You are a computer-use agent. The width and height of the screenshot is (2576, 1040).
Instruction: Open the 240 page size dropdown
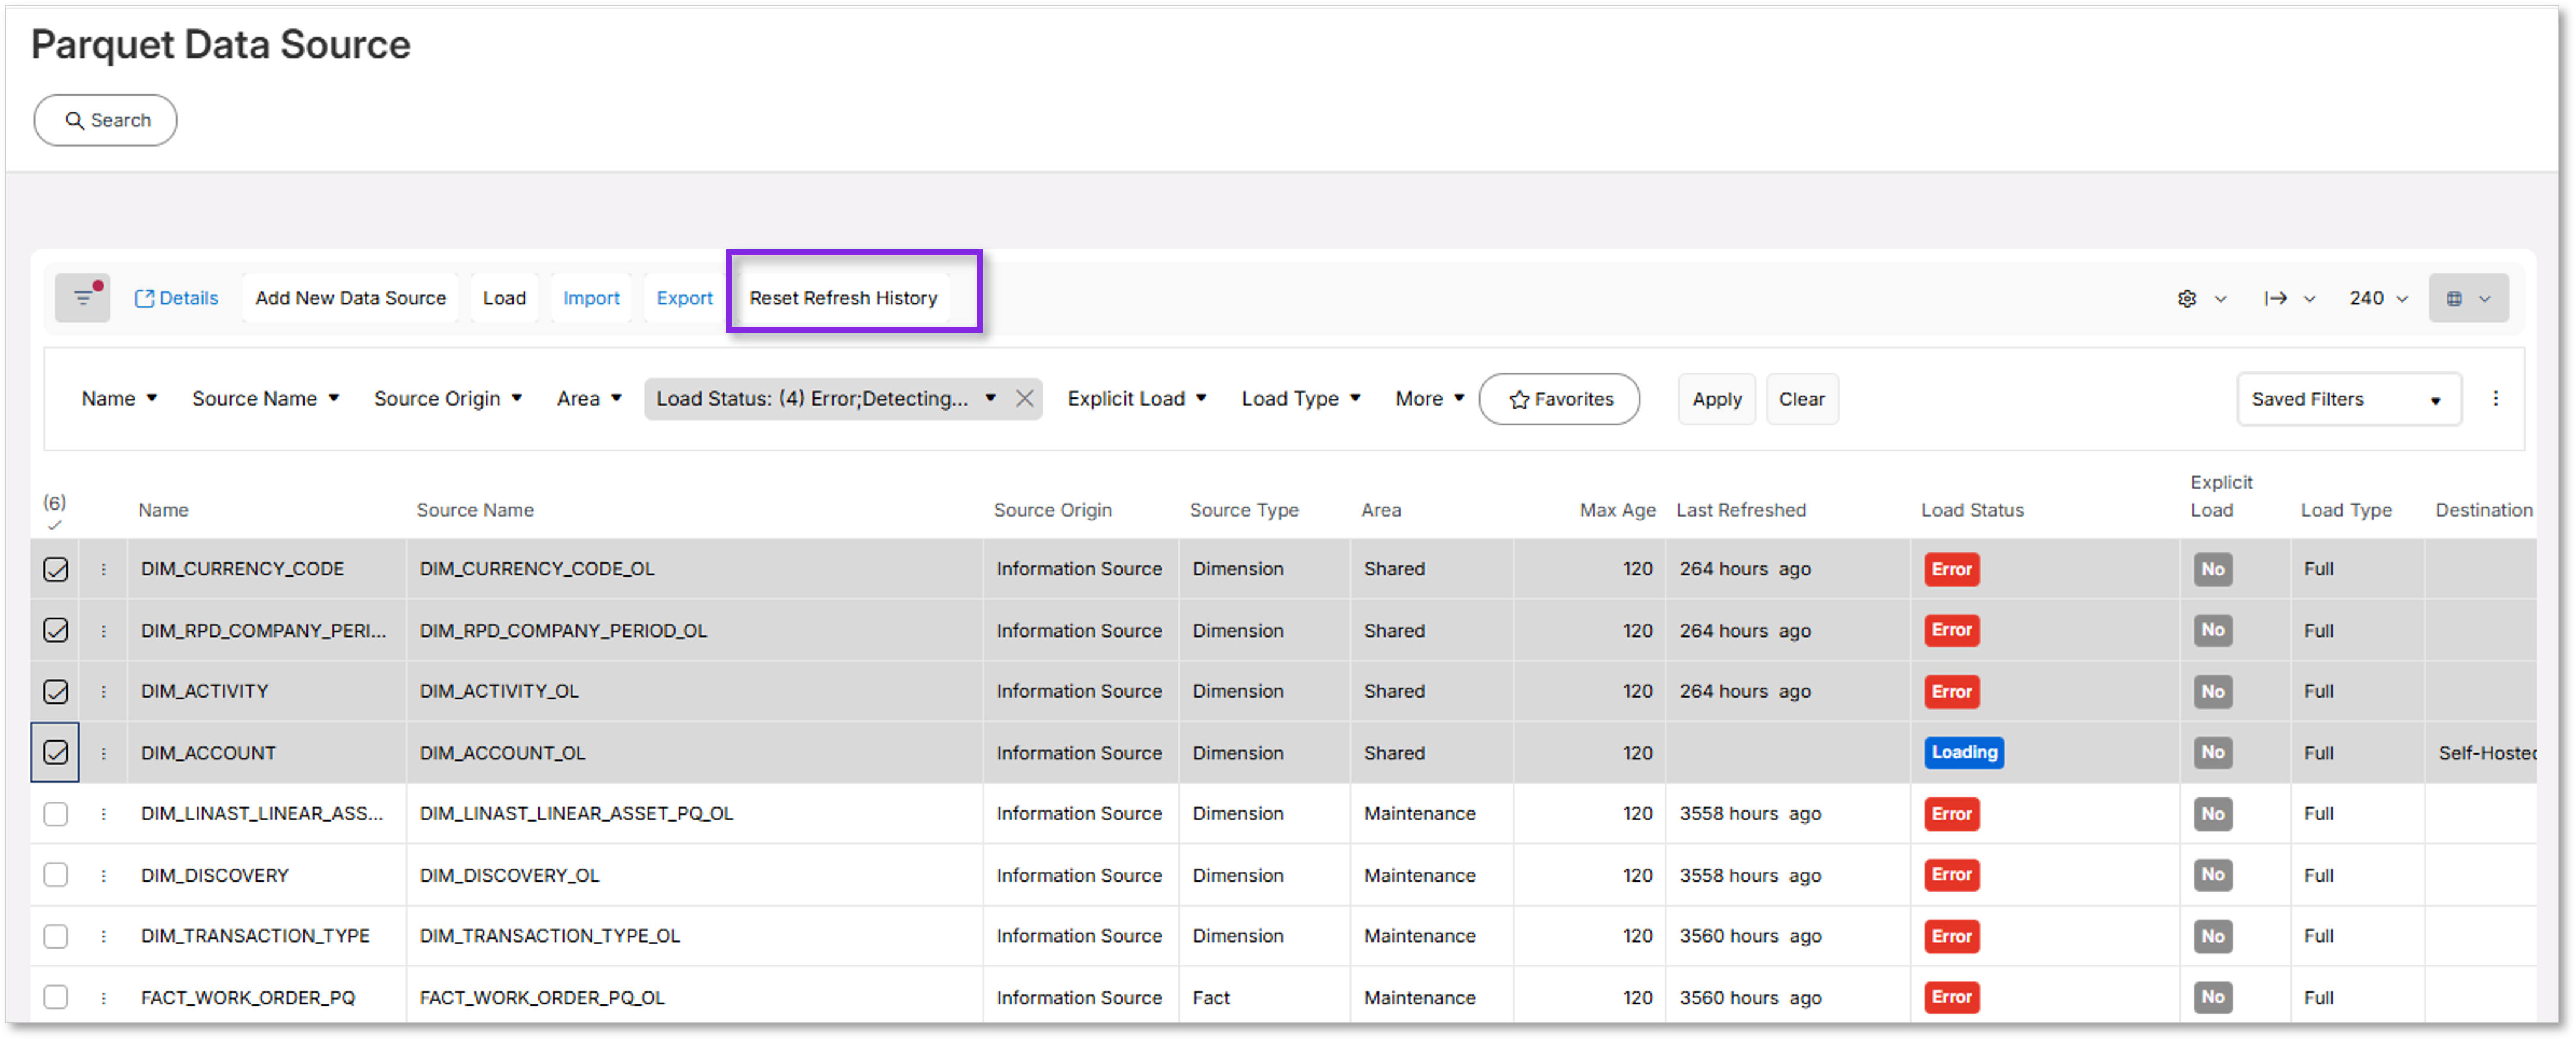click(2379, 299)
